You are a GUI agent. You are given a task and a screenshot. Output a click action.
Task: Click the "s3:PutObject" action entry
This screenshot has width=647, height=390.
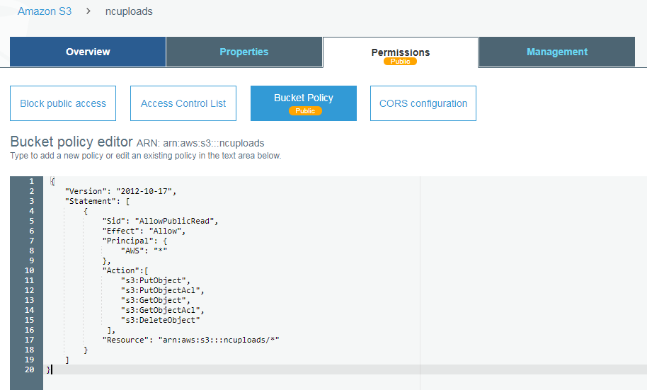[x=156, y=280]
